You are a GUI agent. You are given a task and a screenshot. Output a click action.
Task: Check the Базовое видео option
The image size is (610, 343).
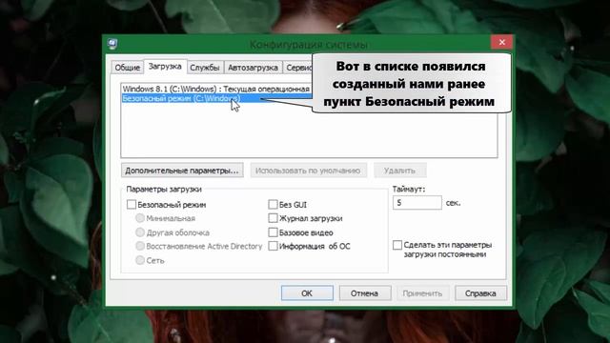pos(274,232)
